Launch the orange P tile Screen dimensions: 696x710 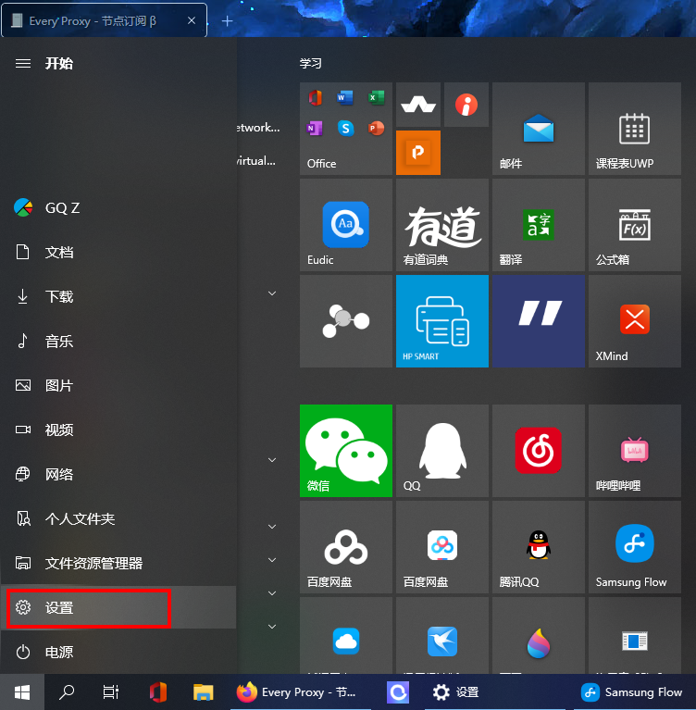coord(418,153)
